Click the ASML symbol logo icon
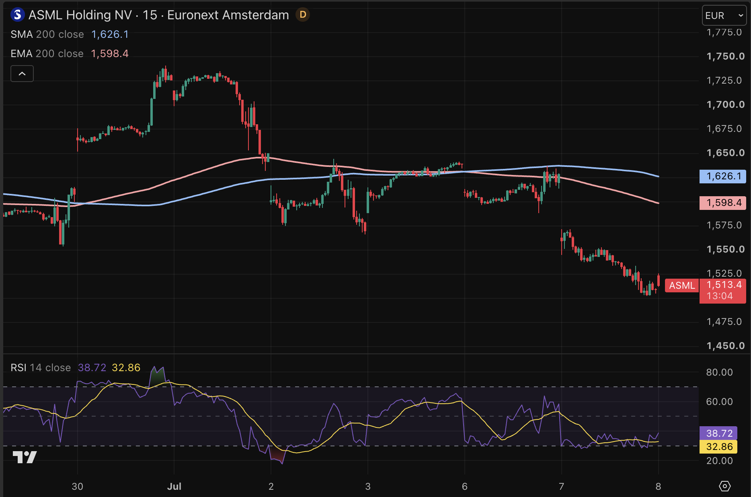The height and width of the screenshot is (497, 751). [x=17, y=15]
